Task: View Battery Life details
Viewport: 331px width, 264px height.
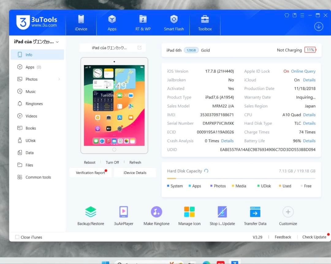Action: click(x=309, y=141)
